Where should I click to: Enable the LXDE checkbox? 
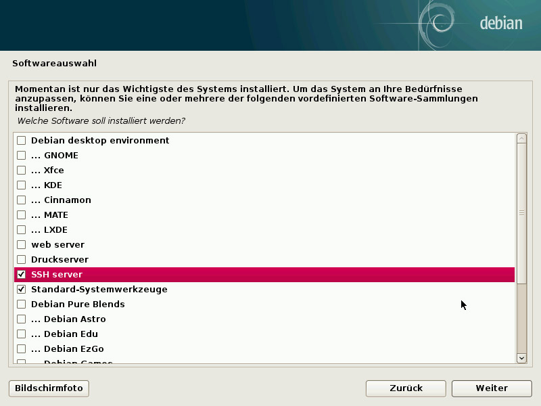click(22, 229)
